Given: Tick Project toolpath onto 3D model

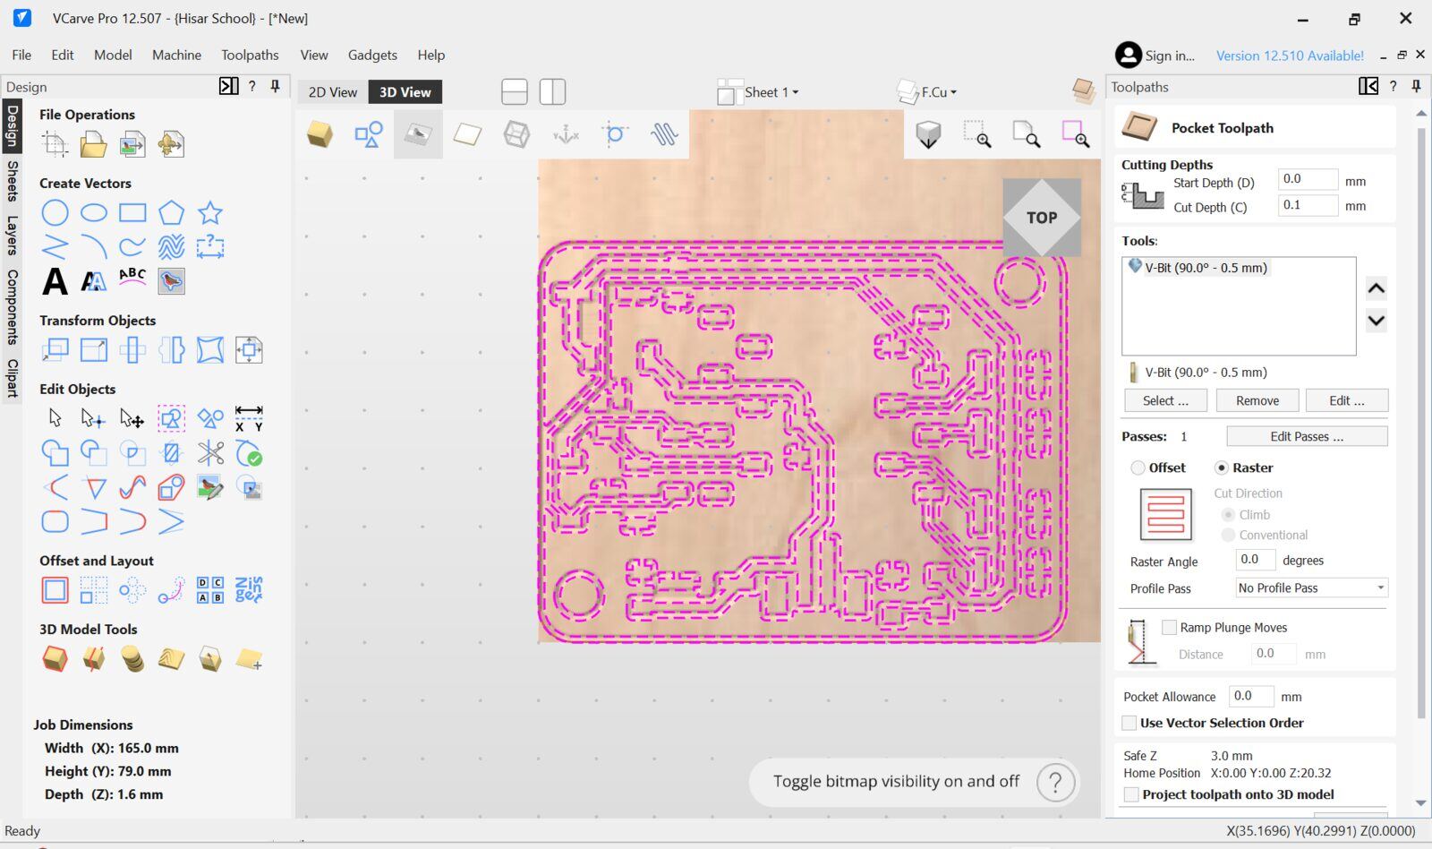Looking at the screenshot, I should click(x=1131, y=794).
